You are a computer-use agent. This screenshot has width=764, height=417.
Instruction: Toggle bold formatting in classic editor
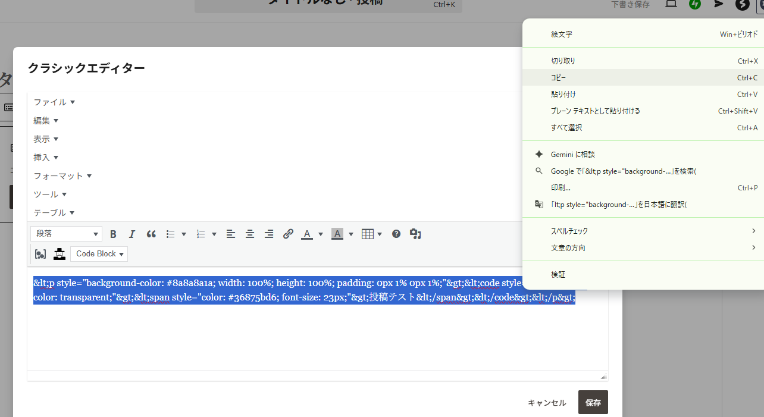[x=113, y=234]
